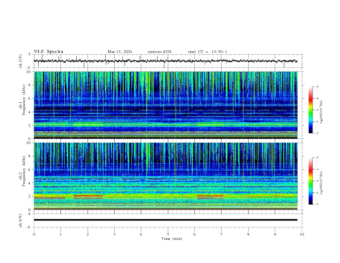Select the "Mar.13, 2024" date label
The height and width of the screenshot is (263, 340).
[120, 52]
